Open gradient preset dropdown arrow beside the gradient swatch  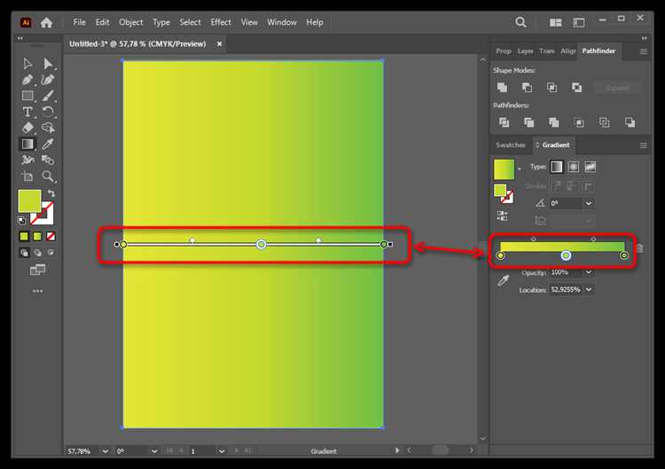519,169
